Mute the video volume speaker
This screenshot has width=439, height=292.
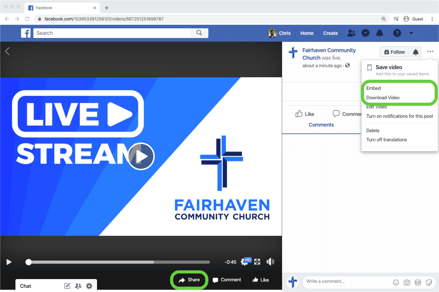point(270,262)
